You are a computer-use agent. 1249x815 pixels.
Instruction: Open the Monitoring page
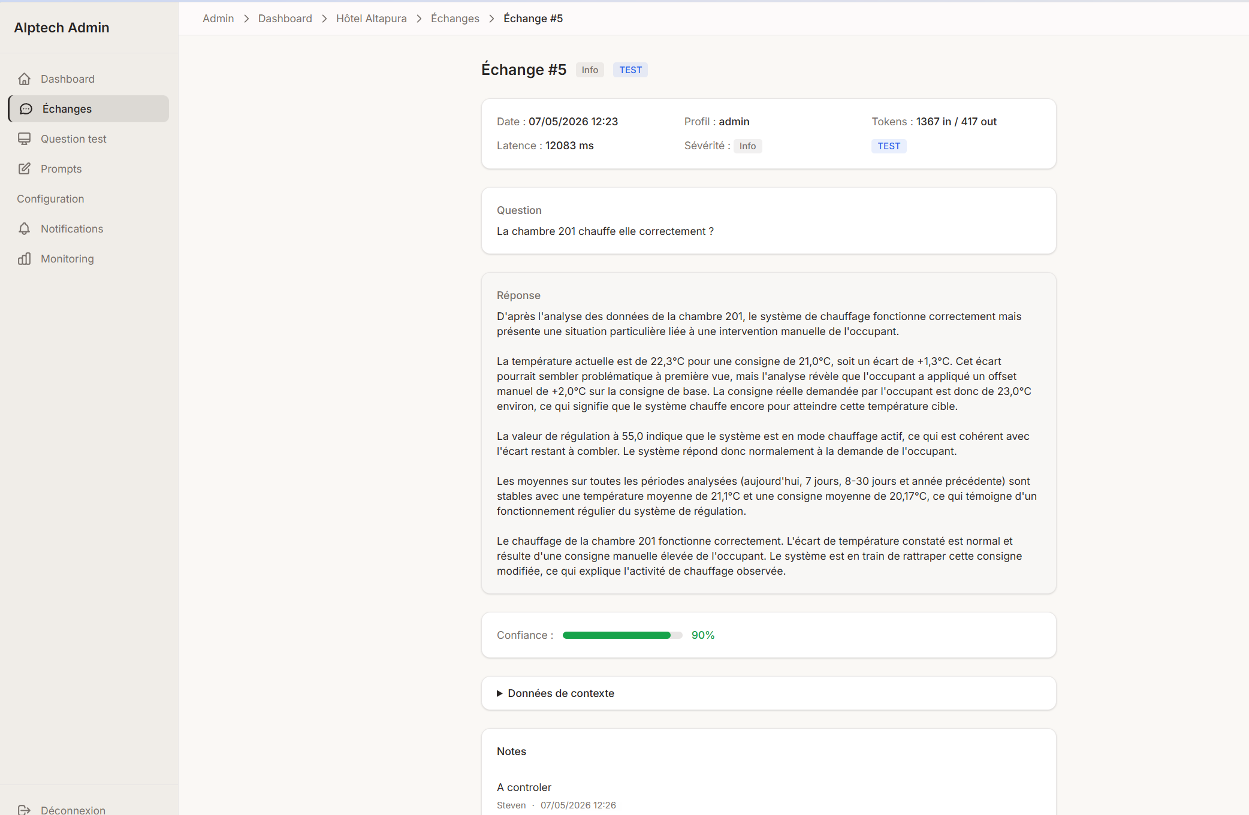[x=89, y=258]
